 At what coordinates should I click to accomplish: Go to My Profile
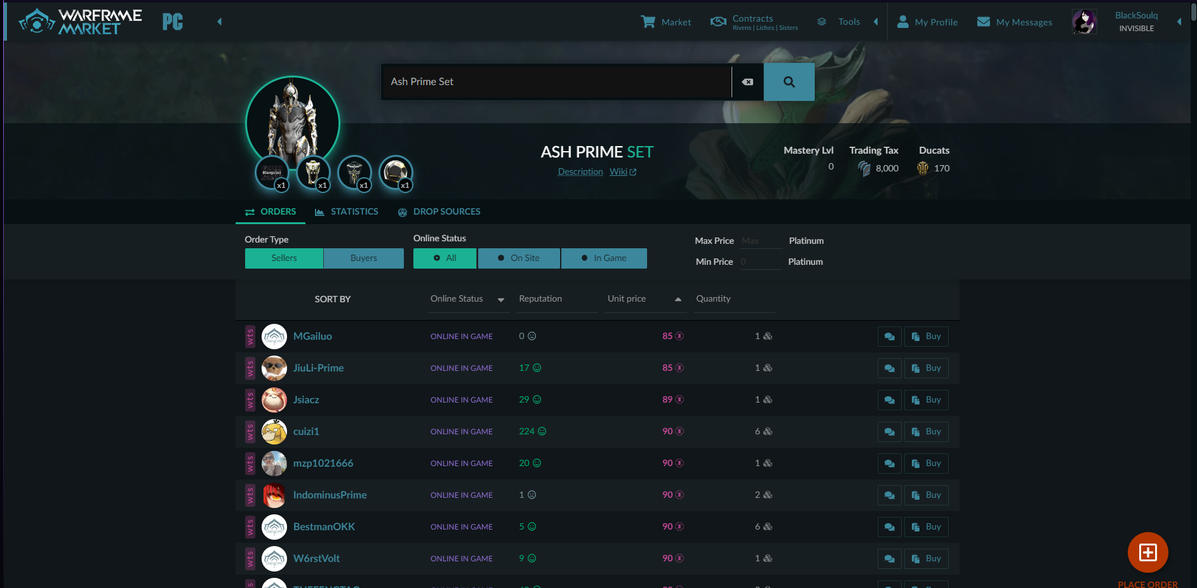[927, 22]
